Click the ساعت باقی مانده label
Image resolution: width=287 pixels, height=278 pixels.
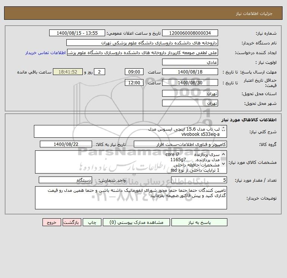click(x=34, y=72)
